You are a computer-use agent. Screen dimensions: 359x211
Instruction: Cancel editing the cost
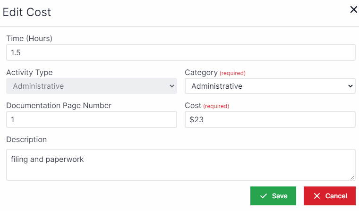click(x=330, y=196)
